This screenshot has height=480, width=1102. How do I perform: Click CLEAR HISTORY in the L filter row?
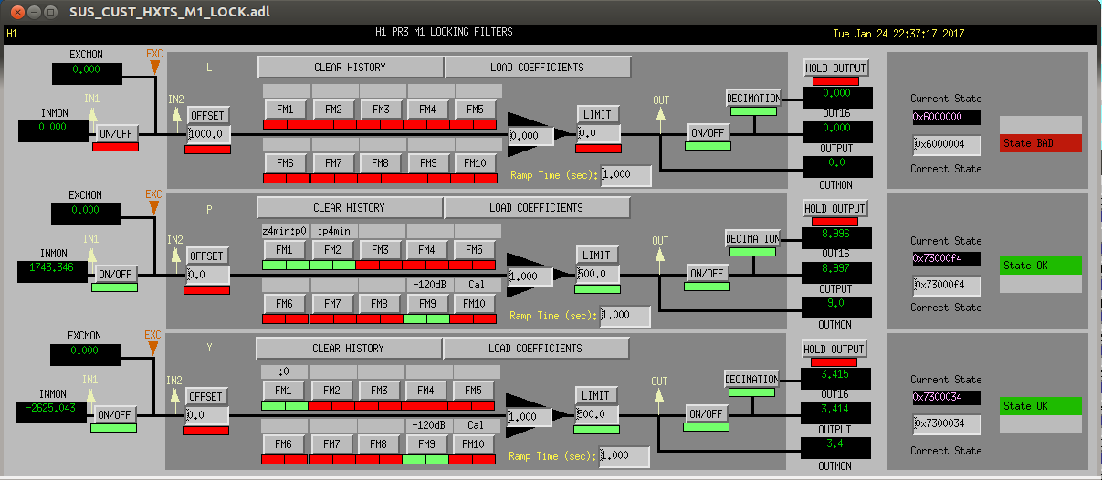[351, 68]
